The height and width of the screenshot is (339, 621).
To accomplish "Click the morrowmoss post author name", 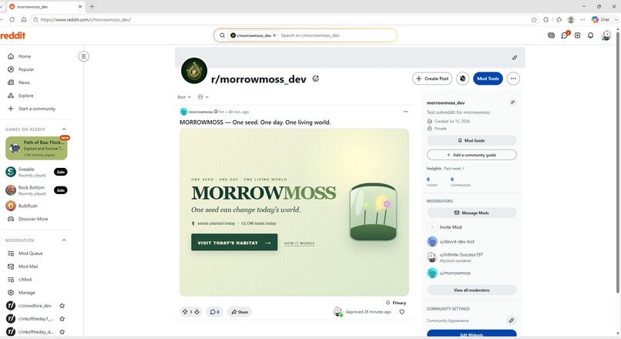I will pos(201,112).
